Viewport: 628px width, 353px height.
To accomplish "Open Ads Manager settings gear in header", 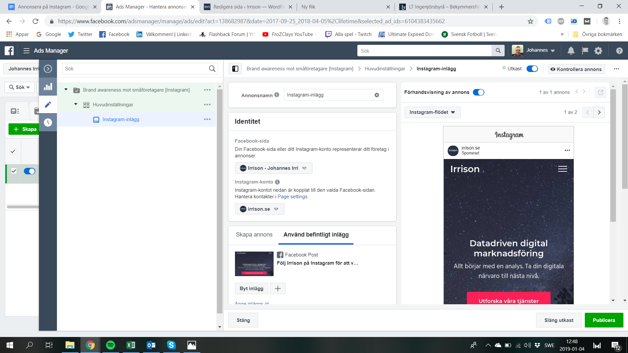I will tap(598, 51).
